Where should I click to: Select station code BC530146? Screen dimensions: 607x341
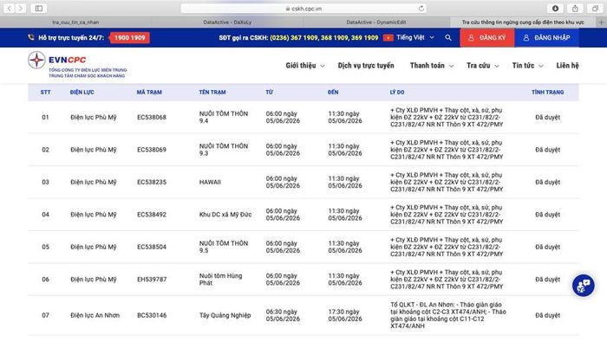pos(152,316)
